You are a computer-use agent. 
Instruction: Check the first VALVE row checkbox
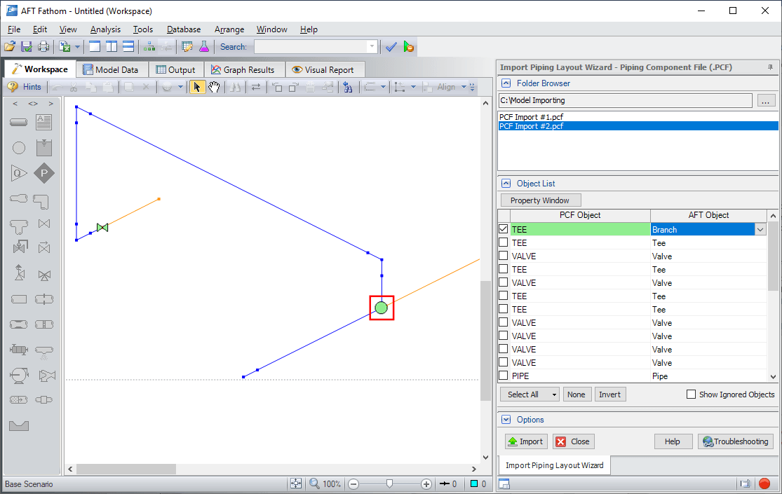[x=504, y=256]
